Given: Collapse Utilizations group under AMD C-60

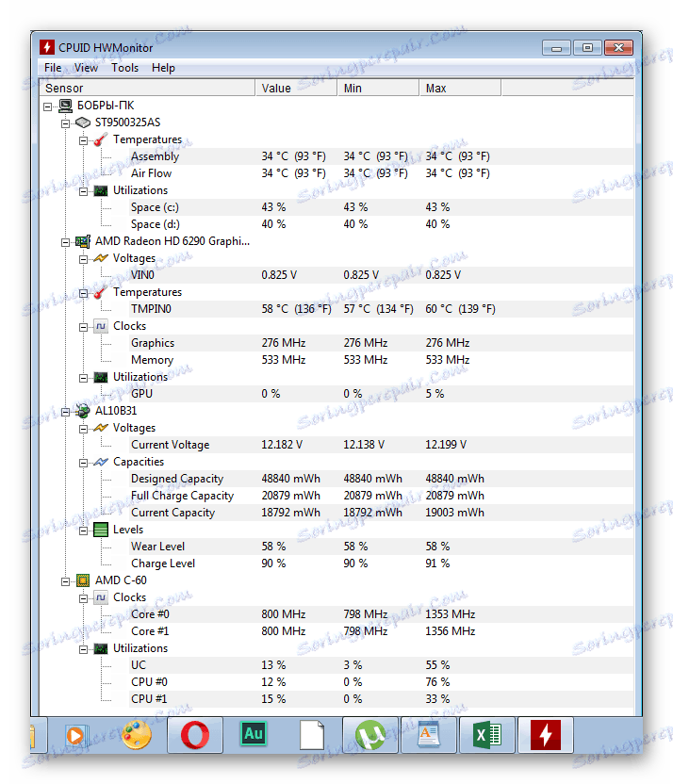Looking at the screenshot, I should [x=84, y=649].
